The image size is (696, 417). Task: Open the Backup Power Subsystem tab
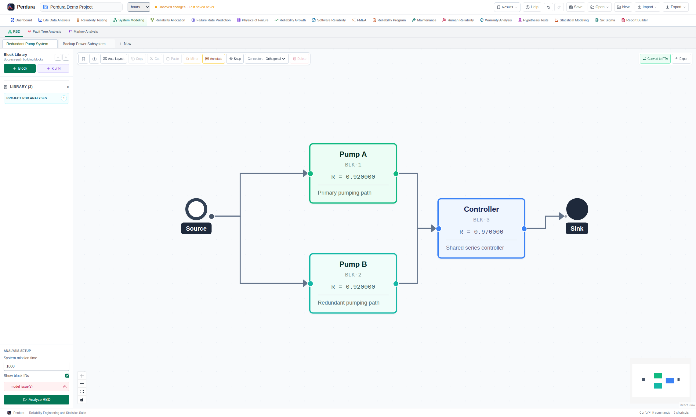(x=84, y=44)
